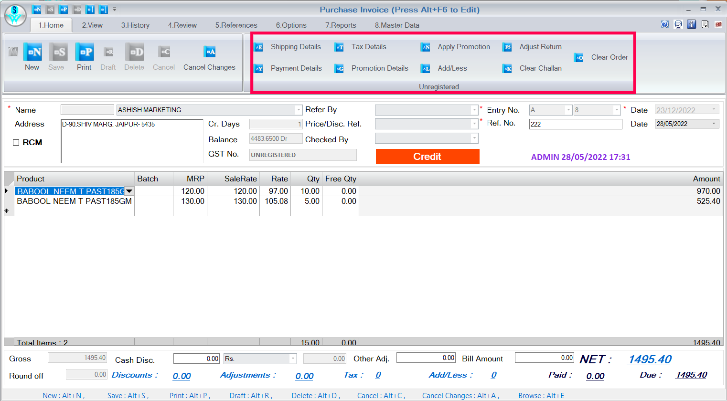This screenshot has height=401, width=727.
Task: Click the Cancel Changes ribbon button
Action: pyautogui.click(x=209, y=59)
